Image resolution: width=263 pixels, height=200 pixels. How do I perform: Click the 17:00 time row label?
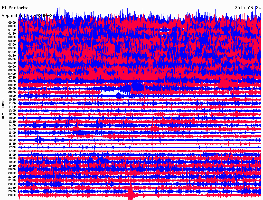(x=12, y=147)
